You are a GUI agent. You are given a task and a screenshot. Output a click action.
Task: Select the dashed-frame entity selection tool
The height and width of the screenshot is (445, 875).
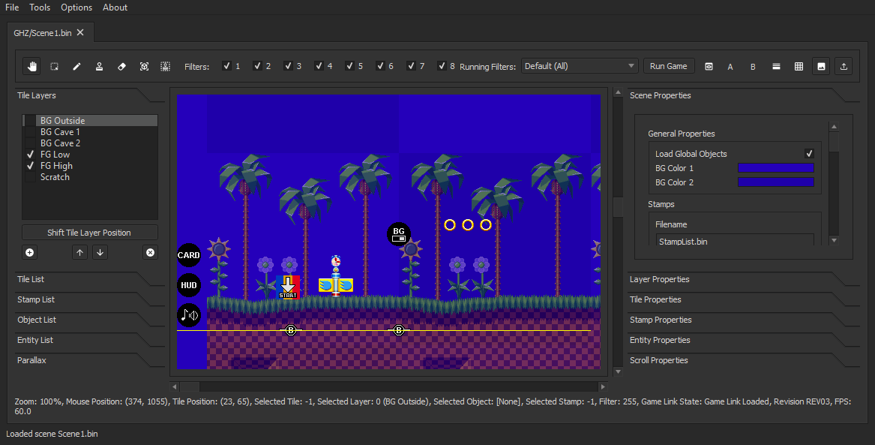point(165,67)
